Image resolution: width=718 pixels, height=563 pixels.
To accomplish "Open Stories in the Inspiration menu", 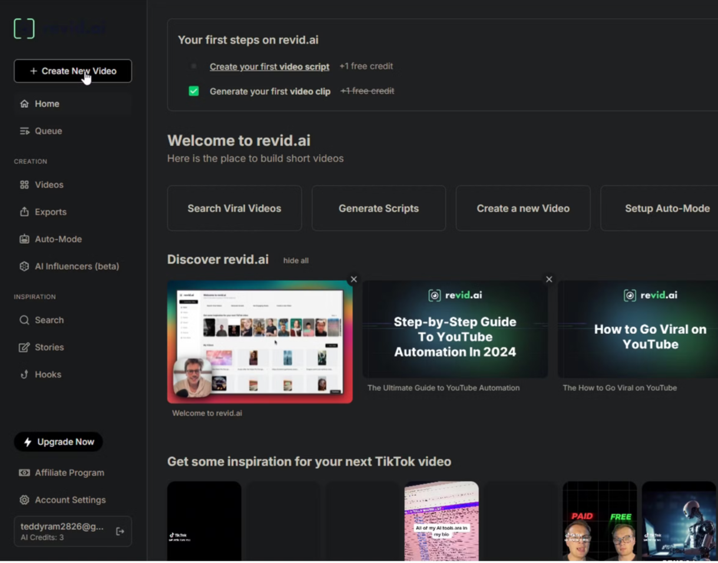I will [49, 347].
